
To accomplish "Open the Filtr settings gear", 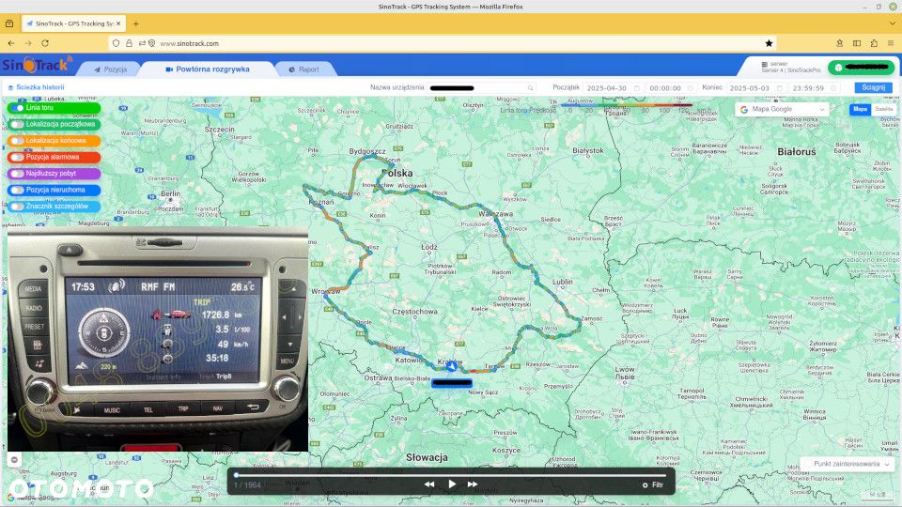I will pos(645,485).
